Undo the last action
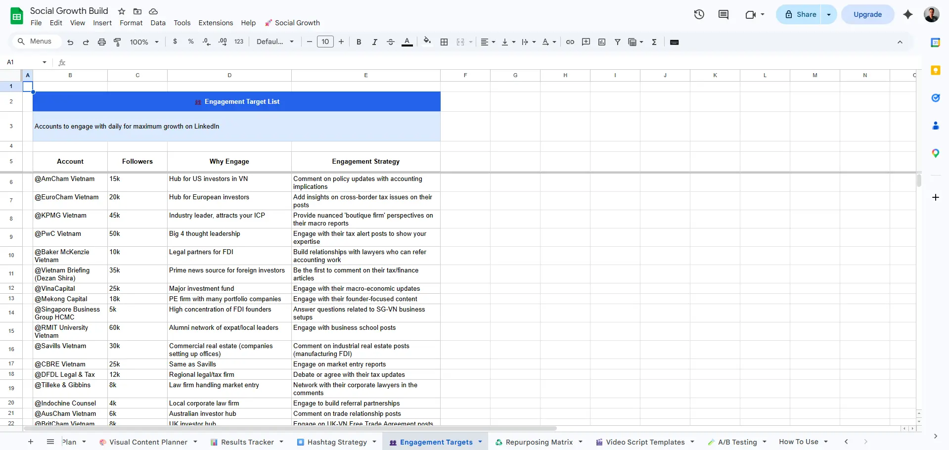This screenshot has width=949, height=450. pyautogui.click(x=70, y=42)
